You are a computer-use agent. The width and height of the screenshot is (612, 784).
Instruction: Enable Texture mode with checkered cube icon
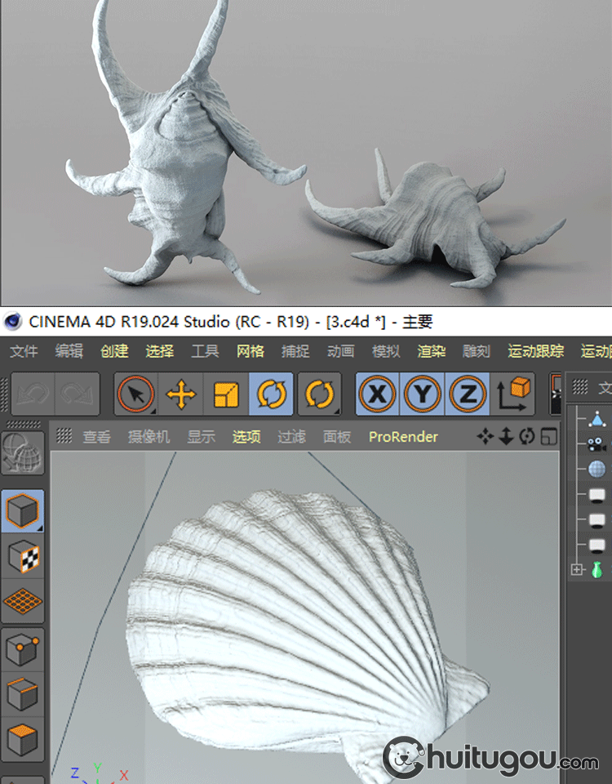(x=23, y=556)
